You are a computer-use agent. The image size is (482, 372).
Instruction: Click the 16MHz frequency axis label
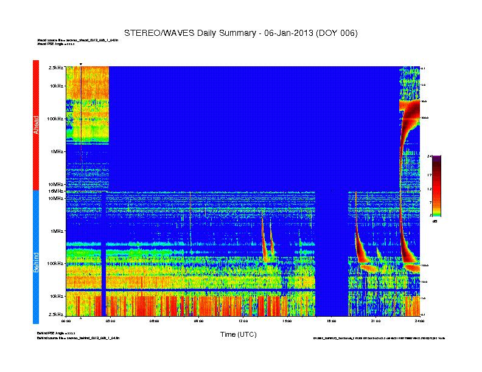[55, 191]
